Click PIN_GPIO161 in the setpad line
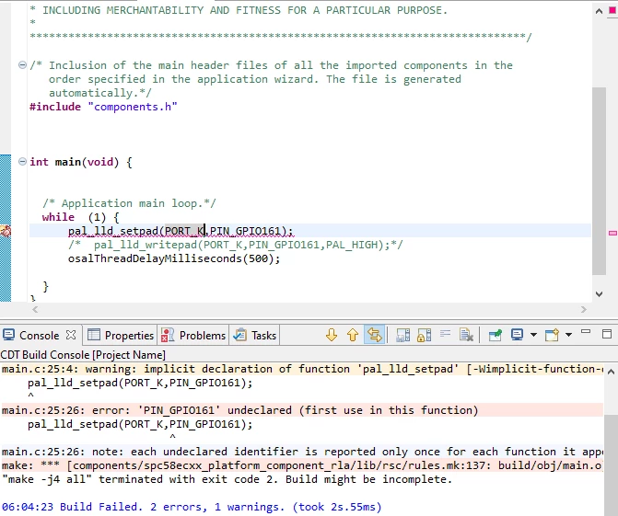Image resolution: width=618 pixels, height=516 pixels. click(248, 231)
